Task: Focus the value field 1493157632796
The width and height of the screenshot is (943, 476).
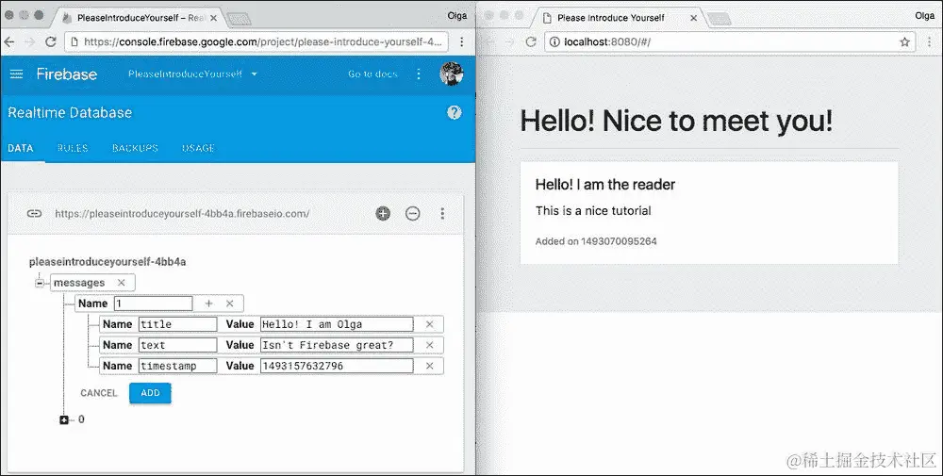Action: pyautogui.click(x=337, y=366)
